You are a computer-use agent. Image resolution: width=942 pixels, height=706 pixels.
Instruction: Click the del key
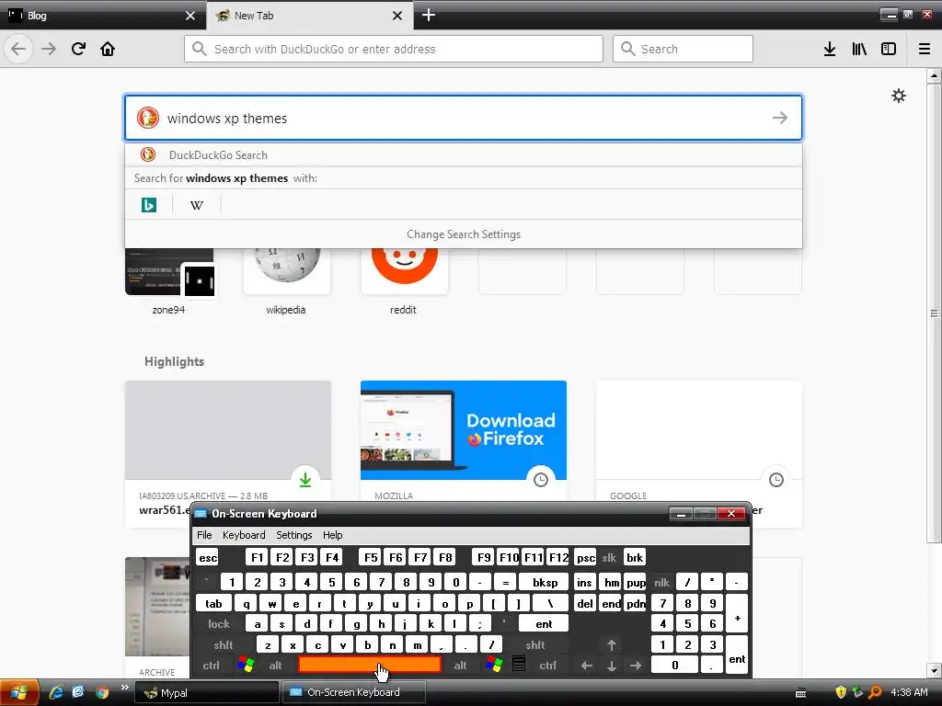[x=585, y=603]
